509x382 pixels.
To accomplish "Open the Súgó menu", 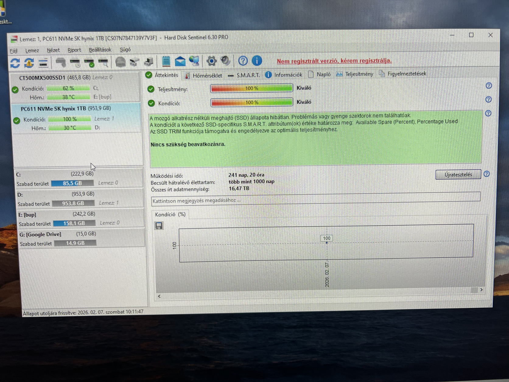I will (x=125, y=49).
